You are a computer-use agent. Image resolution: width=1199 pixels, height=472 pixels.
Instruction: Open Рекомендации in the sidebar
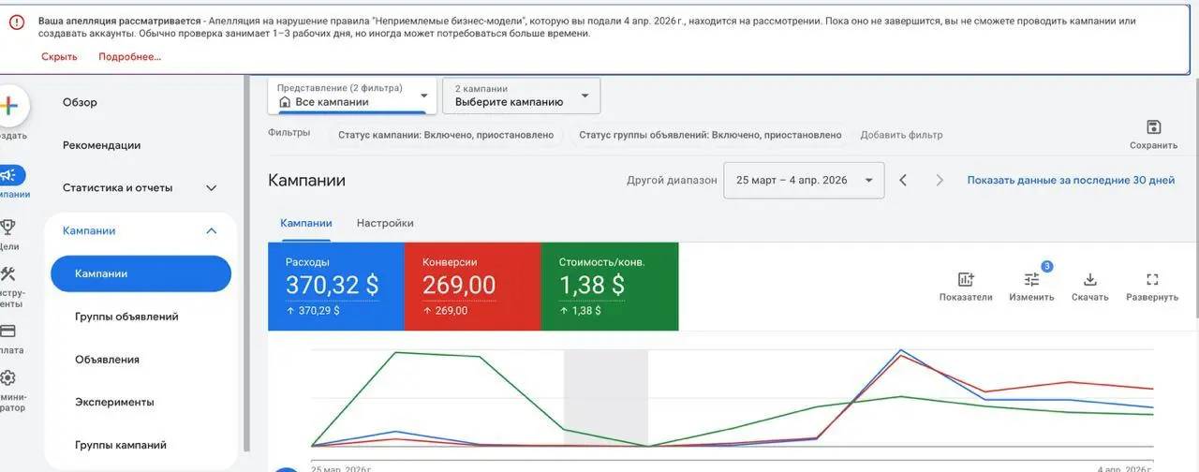tap(101, 145)
